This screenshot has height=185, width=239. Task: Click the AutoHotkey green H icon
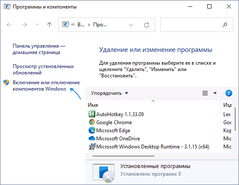pyautogui.click(x=92, y=114)
